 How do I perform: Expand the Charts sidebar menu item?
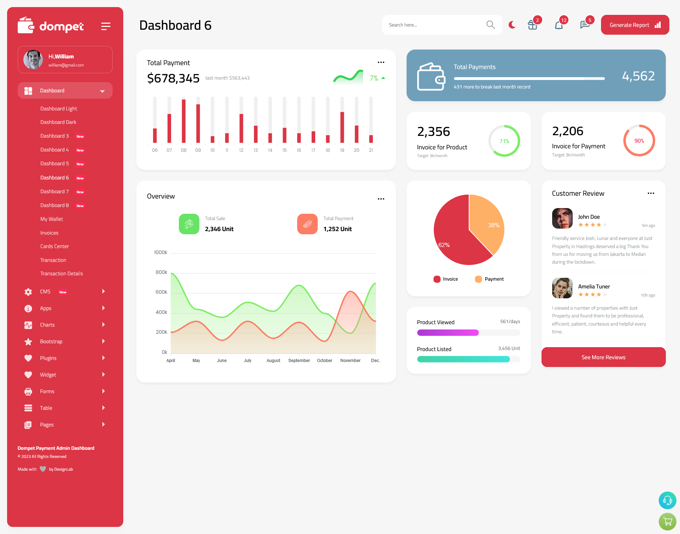[x=62, y=325]
